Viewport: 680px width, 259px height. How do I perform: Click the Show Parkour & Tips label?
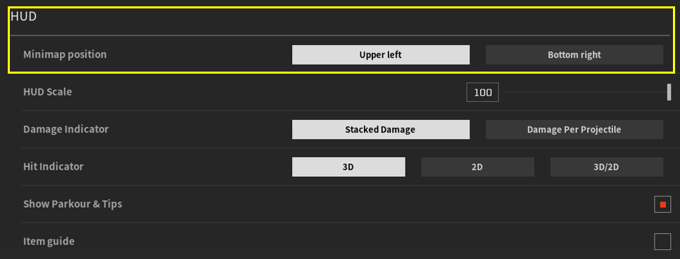coord(73,204)
